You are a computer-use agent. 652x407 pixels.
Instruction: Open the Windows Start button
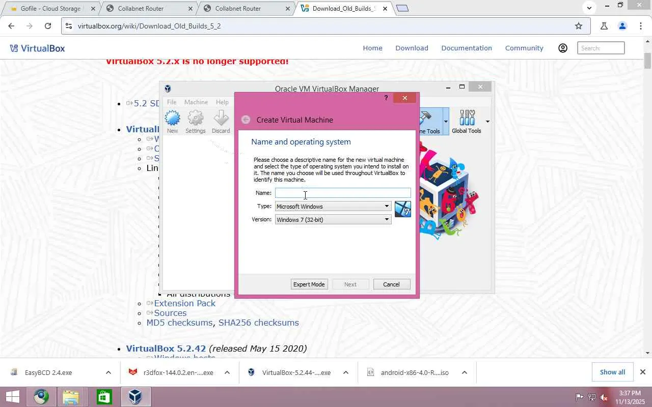(12, 397)
